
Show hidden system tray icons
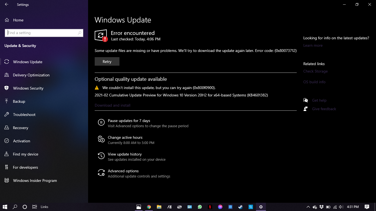click(308, 207)
